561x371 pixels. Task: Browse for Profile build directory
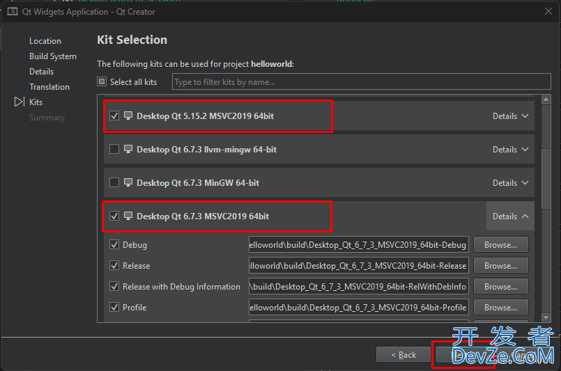tap(501, 308)
